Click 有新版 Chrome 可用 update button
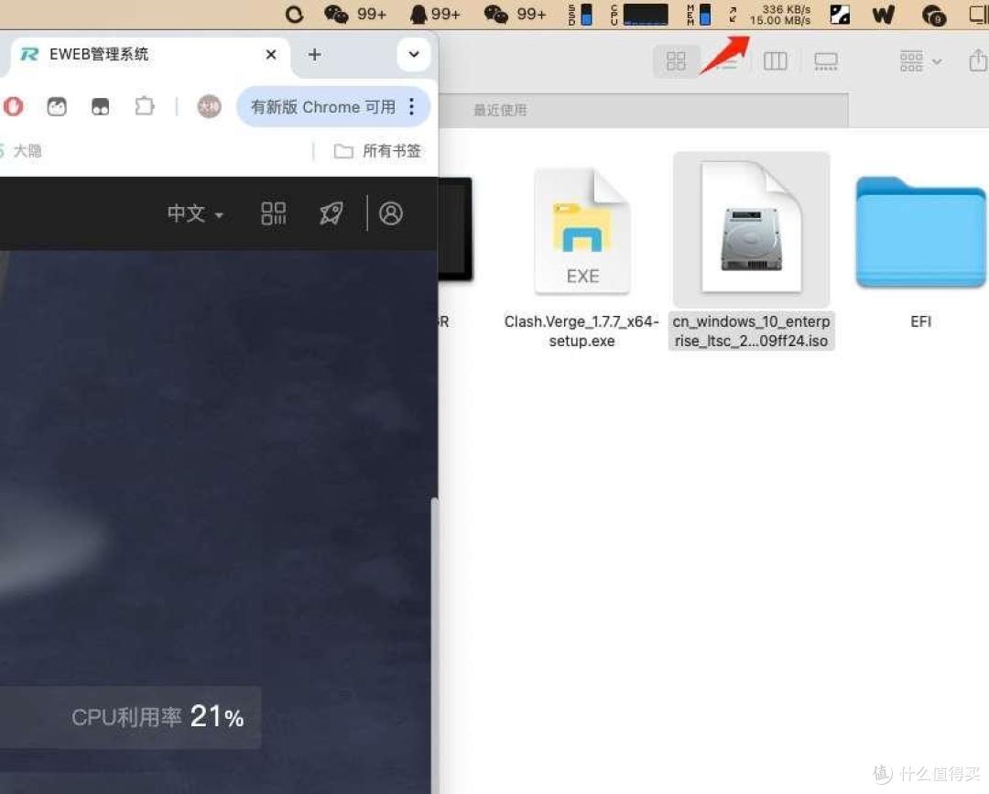This screenshot has width=989, height=794. click(x=323, y=107)
